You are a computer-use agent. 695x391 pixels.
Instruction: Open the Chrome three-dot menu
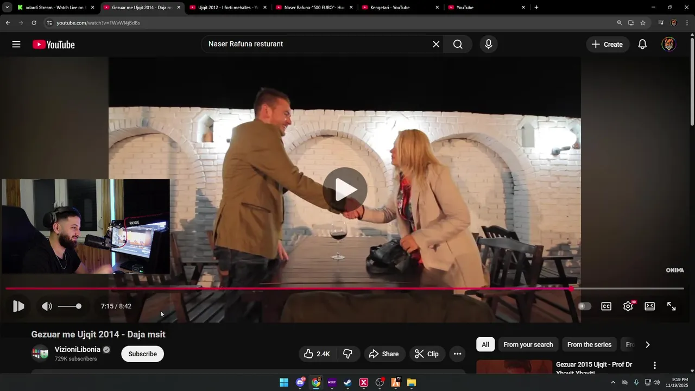pos(687,23)
